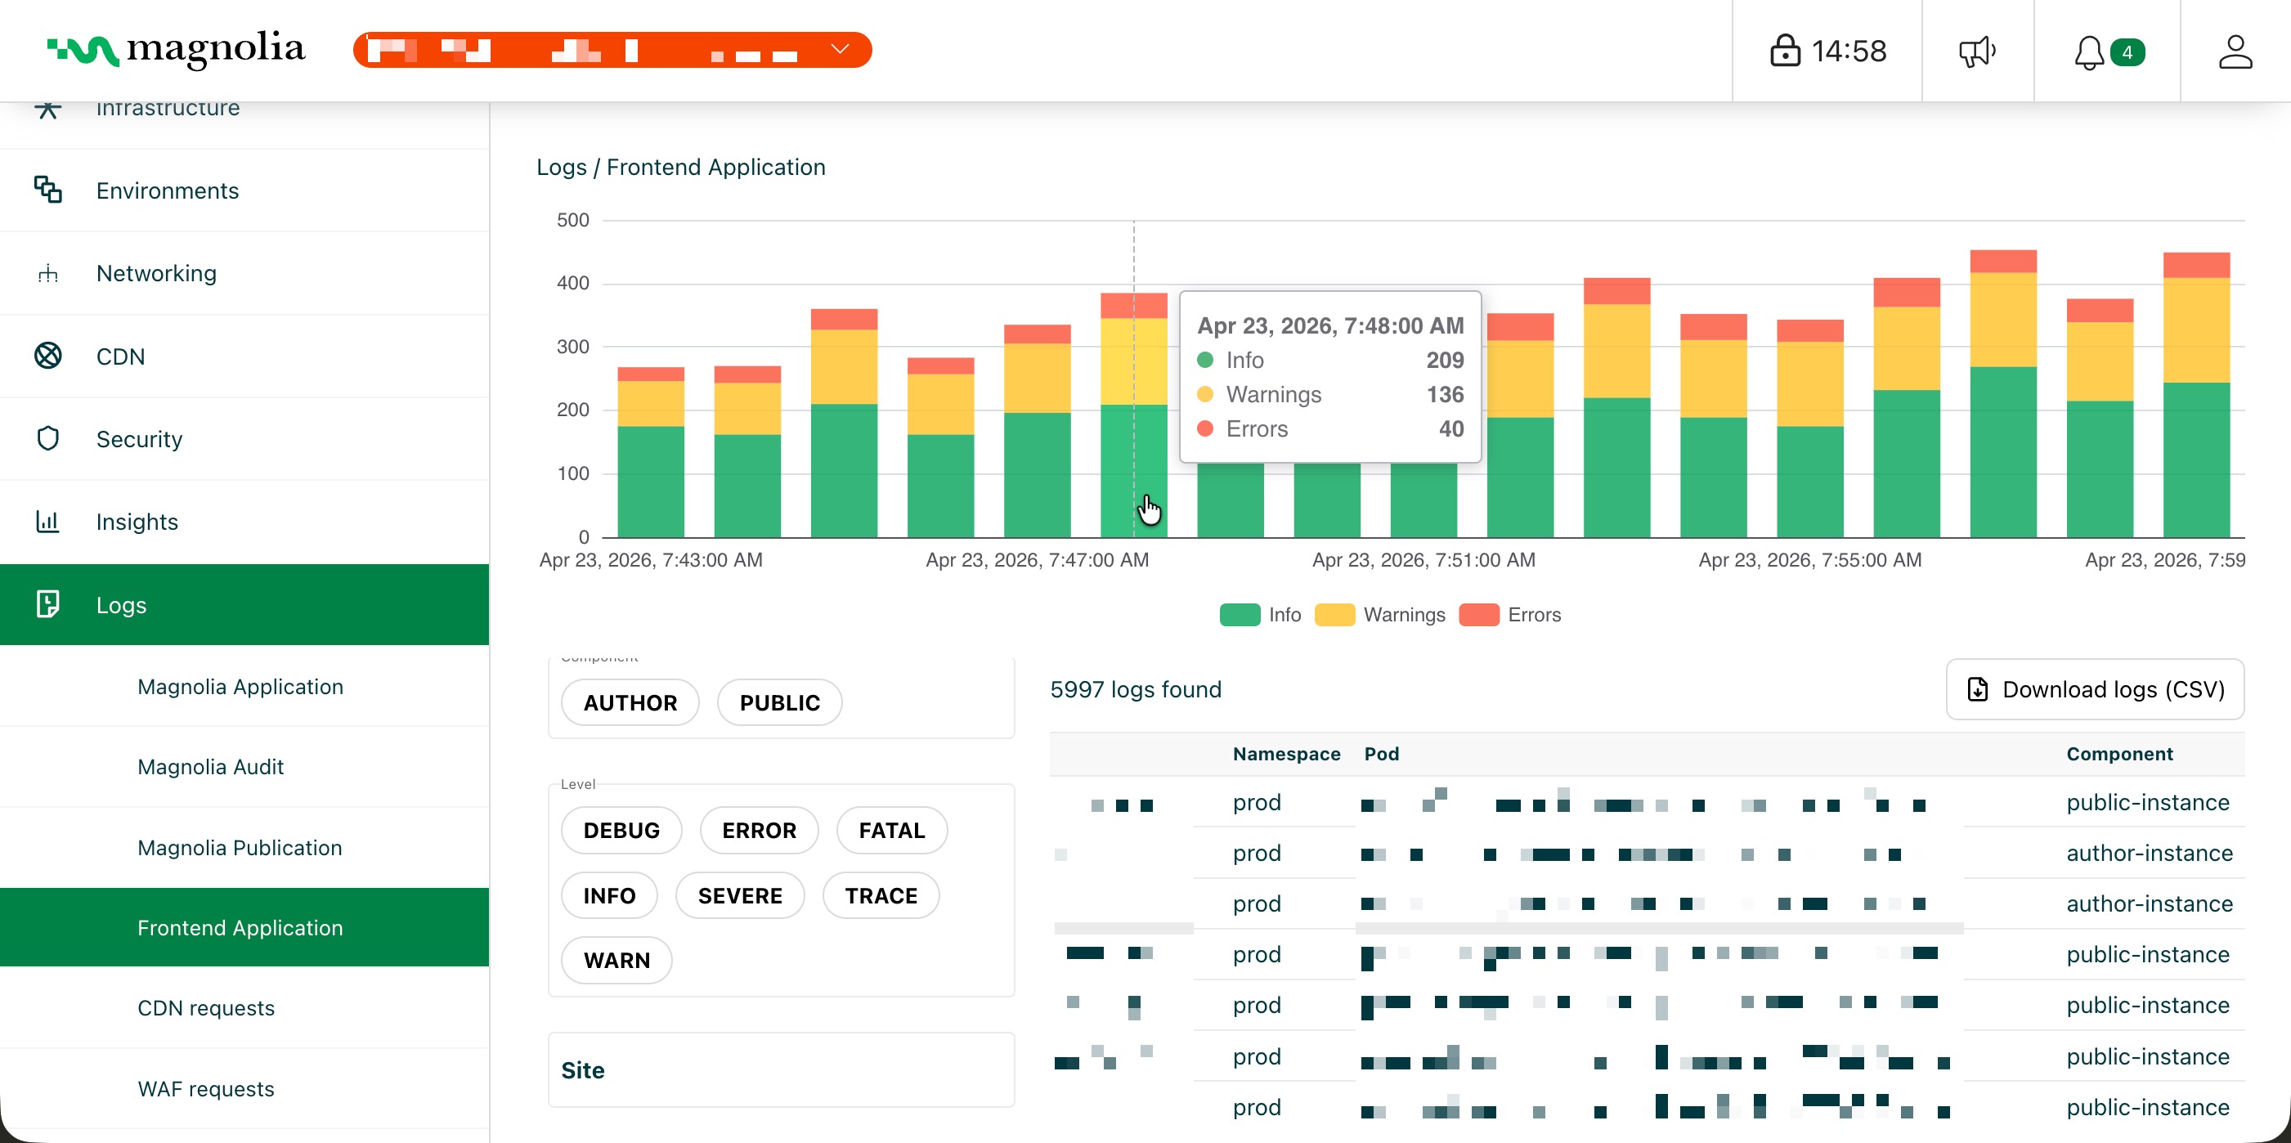Click the Logs / Frontend Application breadcrumb
This screenshot has height=1143, width=2291.
point(680,168)
